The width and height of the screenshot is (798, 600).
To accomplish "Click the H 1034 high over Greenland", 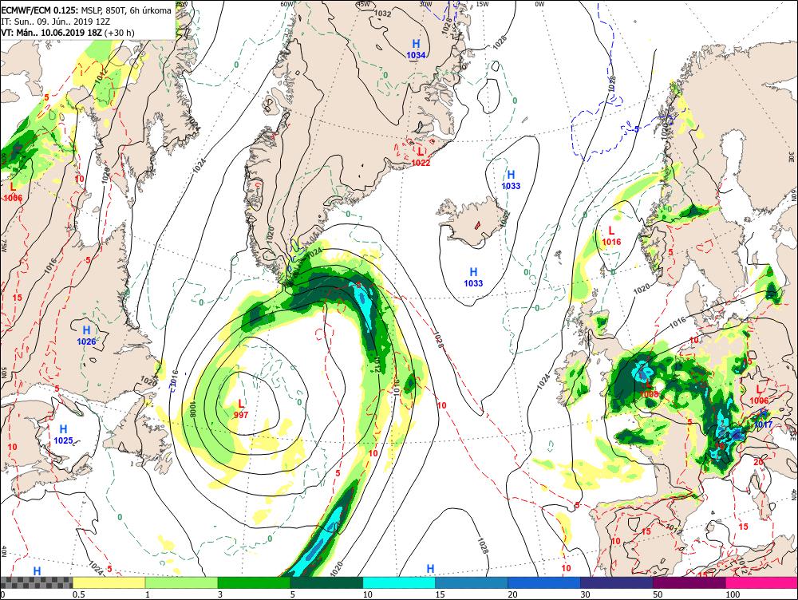I will point(416,49).
